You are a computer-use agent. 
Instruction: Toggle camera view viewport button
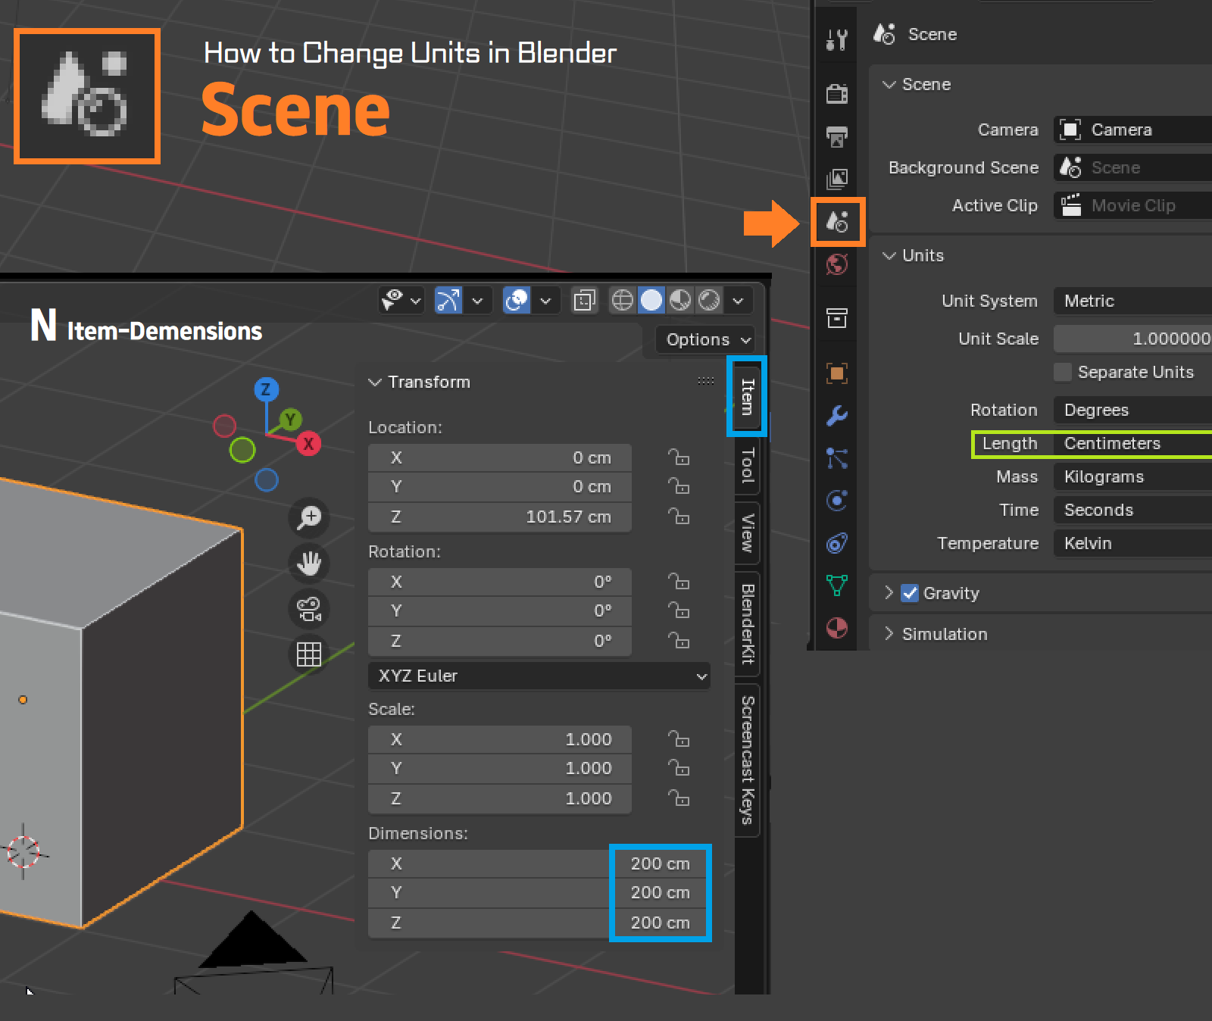coord(309,608)
